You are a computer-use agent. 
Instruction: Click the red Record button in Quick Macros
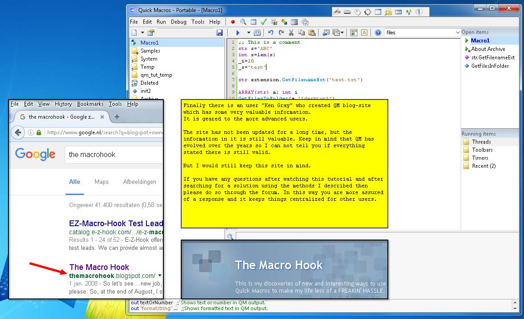[x=233, y=22]
